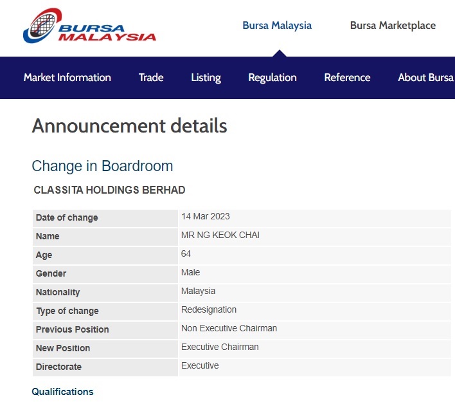Open the About Bursa menu
Image resolution: width=455 pixels, height=413 pixels.
pos(425,78)
